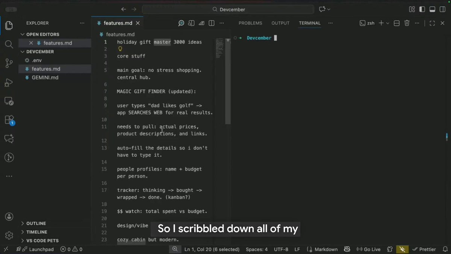The image size is (451, 254).
Task: Open the Source Control view
Action: (9, 63)
